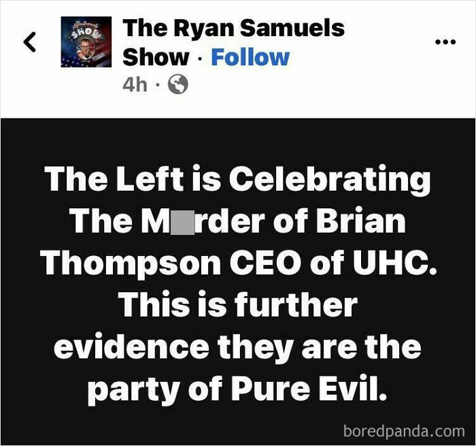
Task: Open the page name 'The Ryan Samuels'
Action: point(233,28)
